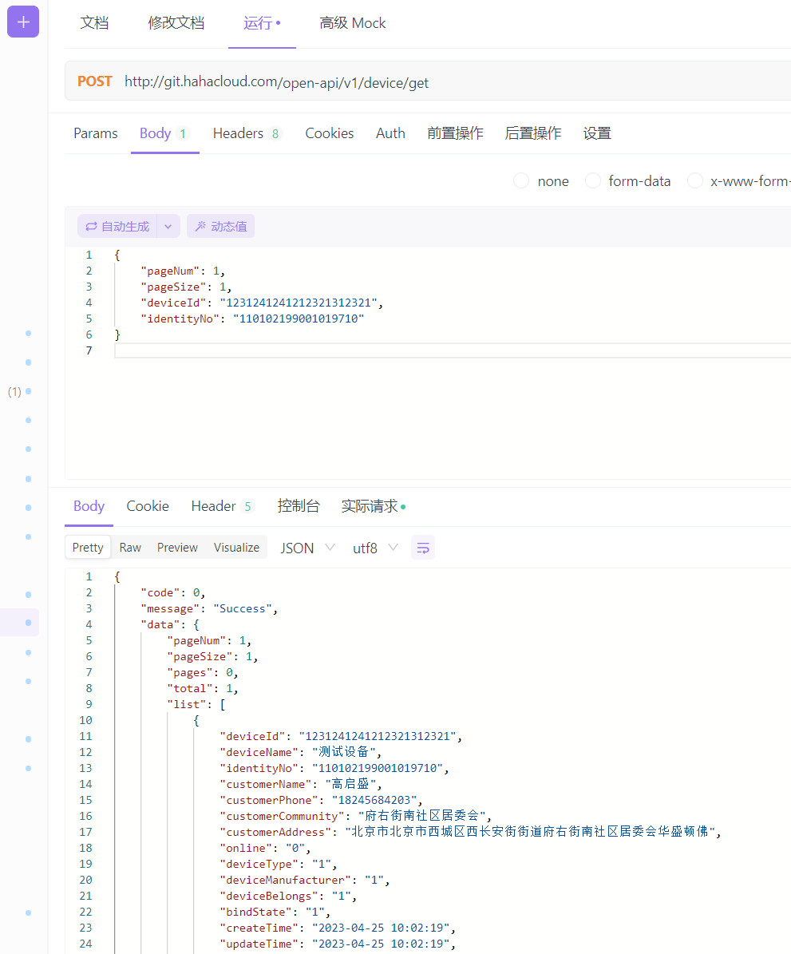This screenshot has height=954, width=791.
Task: Select the 运行 tab
Action: [262, 23]
